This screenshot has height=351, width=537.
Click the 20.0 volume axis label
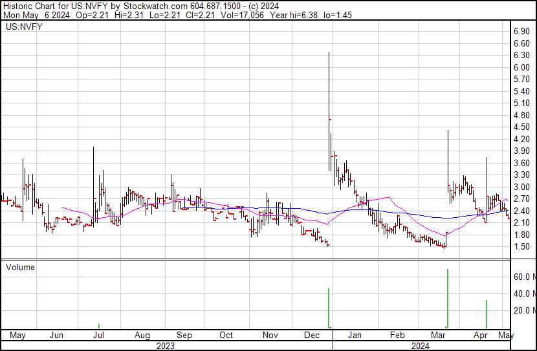coord(523,310)
